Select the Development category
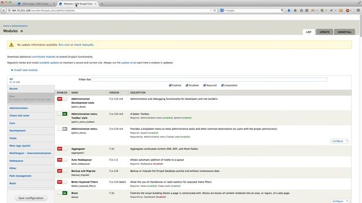 tap(18, 130)
